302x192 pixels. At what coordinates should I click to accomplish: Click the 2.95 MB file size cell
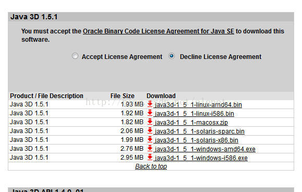click(132, 158)
